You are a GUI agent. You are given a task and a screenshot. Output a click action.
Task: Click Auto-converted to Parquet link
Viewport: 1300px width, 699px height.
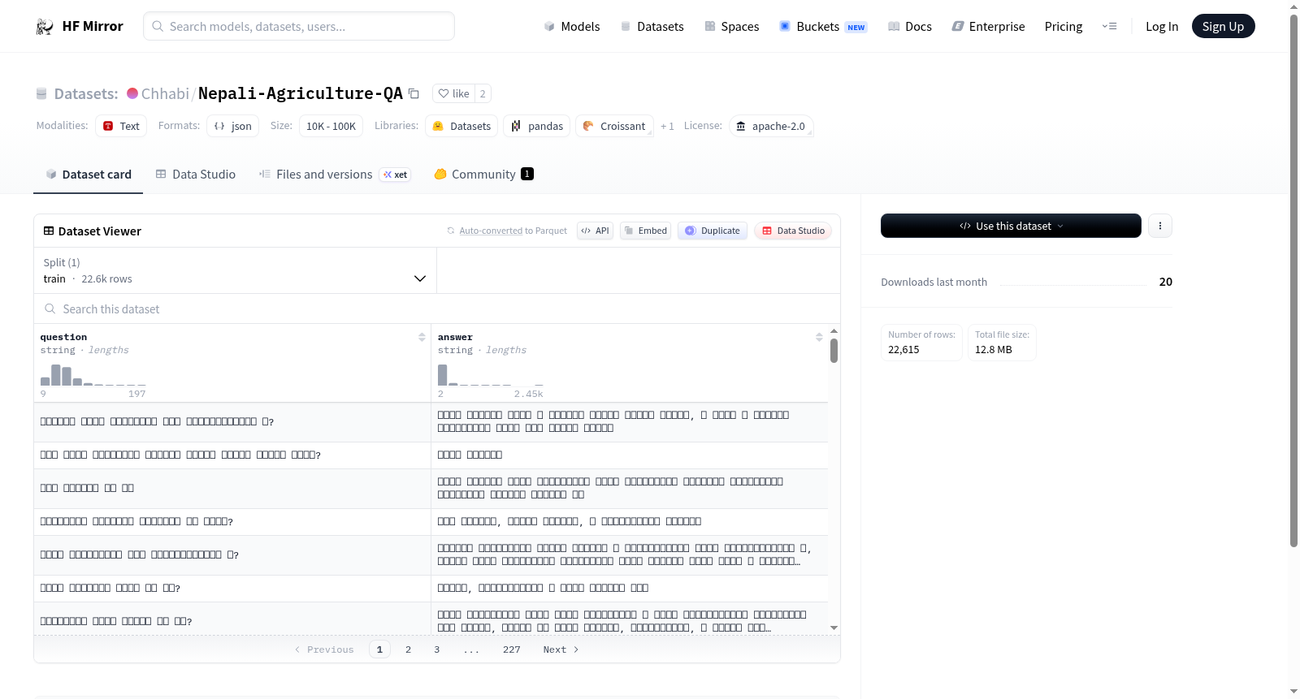pos(513,231)
